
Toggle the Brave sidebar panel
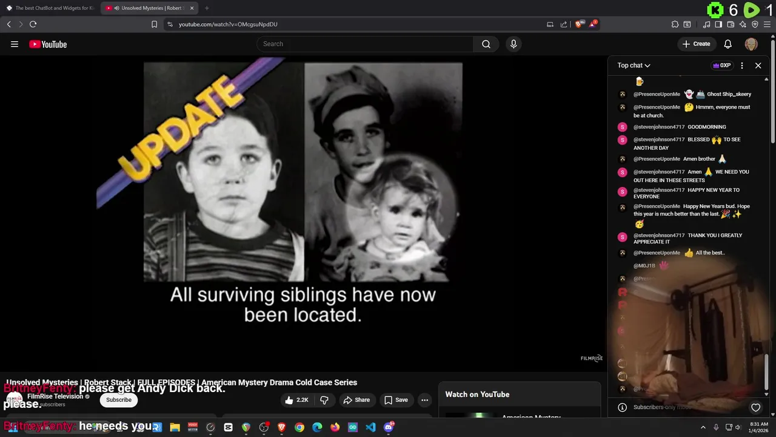(718, 24)
